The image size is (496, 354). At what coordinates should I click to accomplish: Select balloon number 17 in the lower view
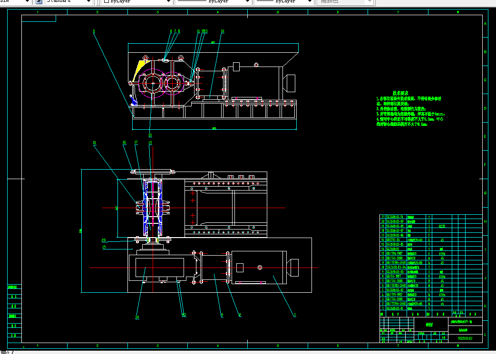click(136, 142)
